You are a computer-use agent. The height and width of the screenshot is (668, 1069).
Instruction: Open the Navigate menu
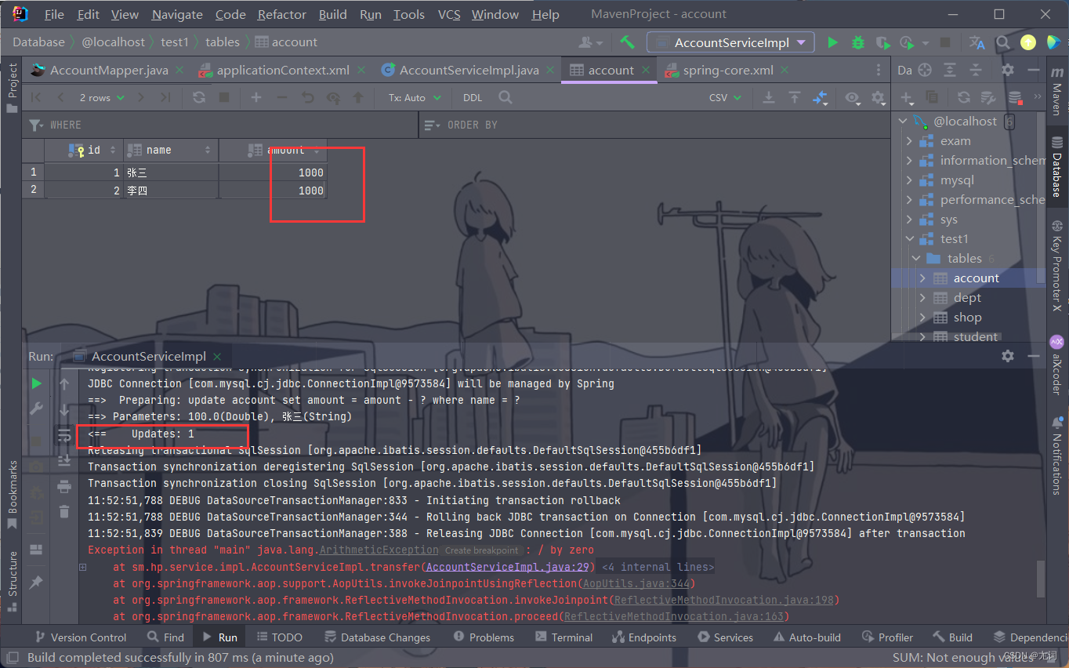click(179, 14)
